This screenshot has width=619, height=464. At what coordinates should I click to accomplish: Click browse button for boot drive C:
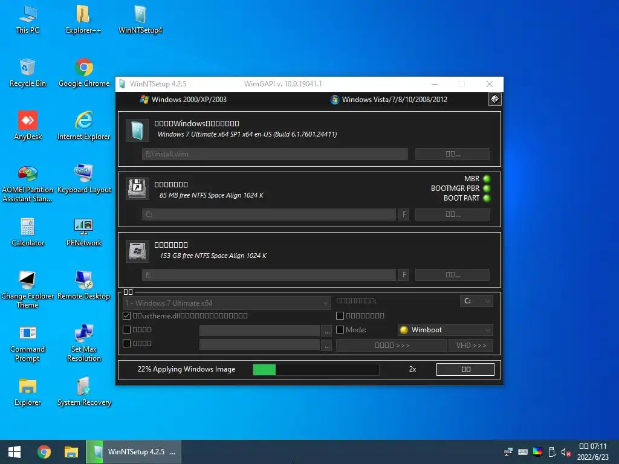452,214
